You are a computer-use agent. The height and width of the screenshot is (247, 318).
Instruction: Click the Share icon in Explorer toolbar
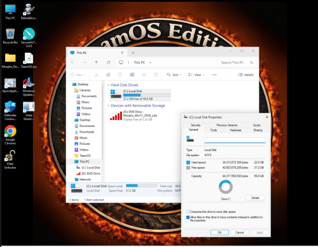tap(144, 75)
